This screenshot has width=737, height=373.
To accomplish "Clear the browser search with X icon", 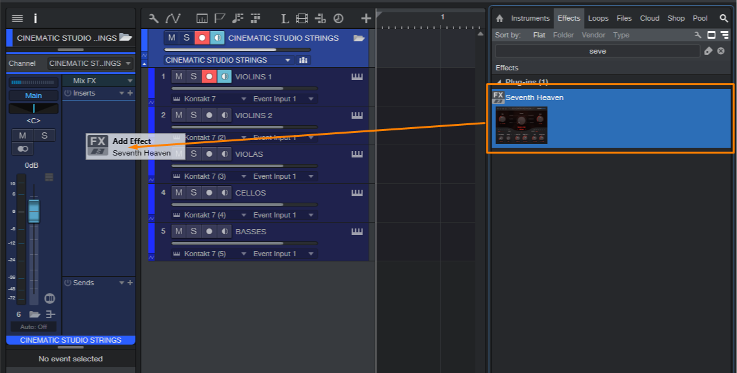I will tap(721, 51).
